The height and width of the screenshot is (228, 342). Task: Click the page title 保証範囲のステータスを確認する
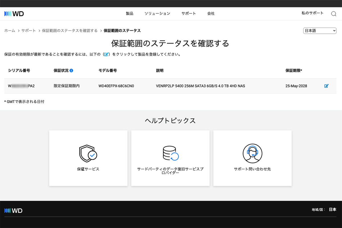pyautogui.click(x=170, y=43)
